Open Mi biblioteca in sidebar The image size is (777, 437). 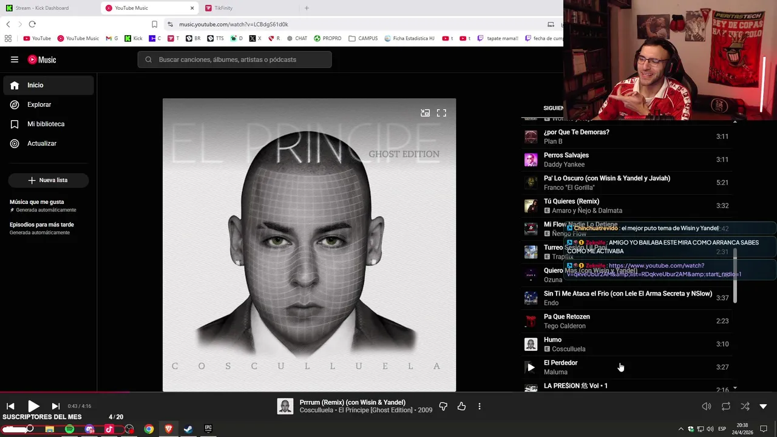coord(49,124)
